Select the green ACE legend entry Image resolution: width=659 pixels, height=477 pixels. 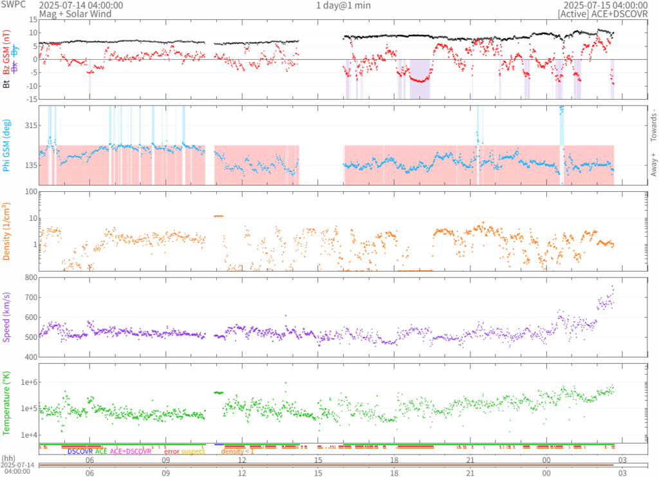pyautogui.click(x=100, y=452)
